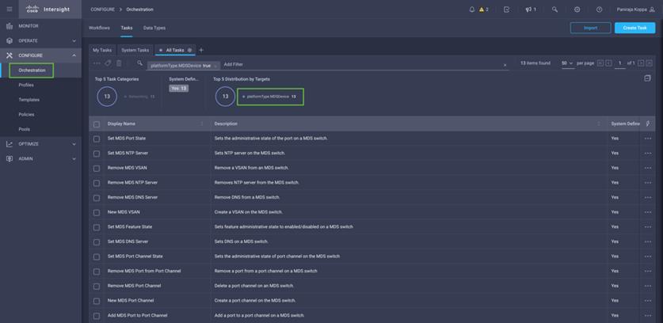Open the help question mark icon

(x=599, y=9)
